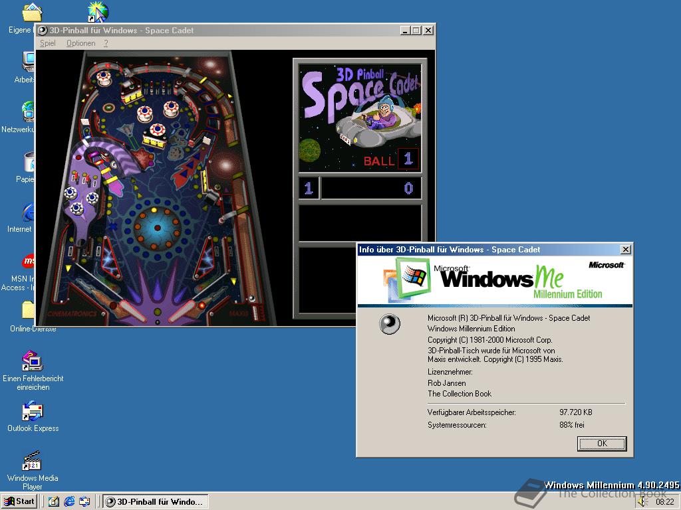The width and height of the screenshot is (681, 510).
Task: Click the 'Systemressourcen:' label
Action: 457,425
